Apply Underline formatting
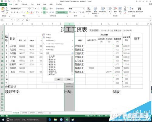 coord(17,12)
